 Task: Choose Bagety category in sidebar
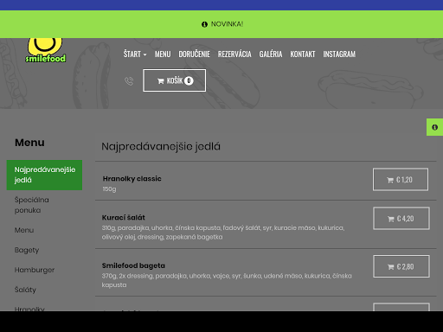27,250
